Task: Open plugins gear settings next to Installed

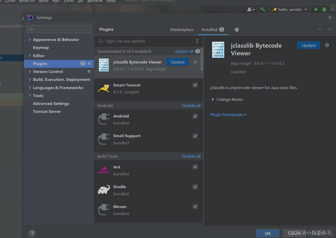Action: pos(237,30)
